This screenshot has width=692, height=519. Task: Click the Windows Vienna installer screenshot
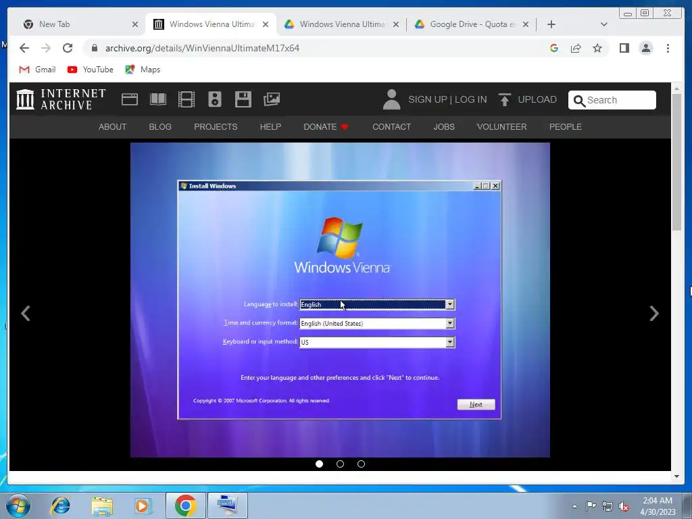click(x=340, y=299)
